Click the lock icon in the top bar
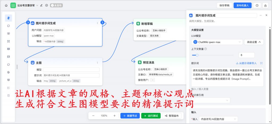Screen dimensions: 272x124 (265, 6)
